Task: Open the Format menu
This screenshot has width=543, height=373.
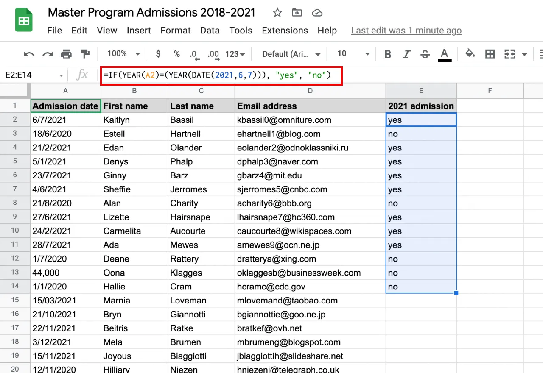Action: tap(176, 31)
